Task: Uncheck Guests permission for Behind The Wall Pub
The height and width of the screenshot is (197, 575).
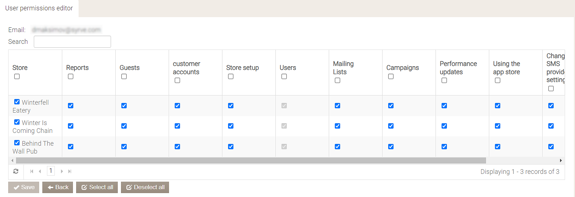Action: (124, 146)
